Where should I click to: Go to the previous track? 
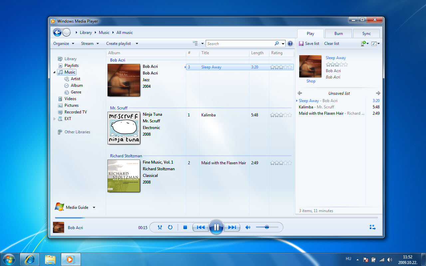pos(201,227)
